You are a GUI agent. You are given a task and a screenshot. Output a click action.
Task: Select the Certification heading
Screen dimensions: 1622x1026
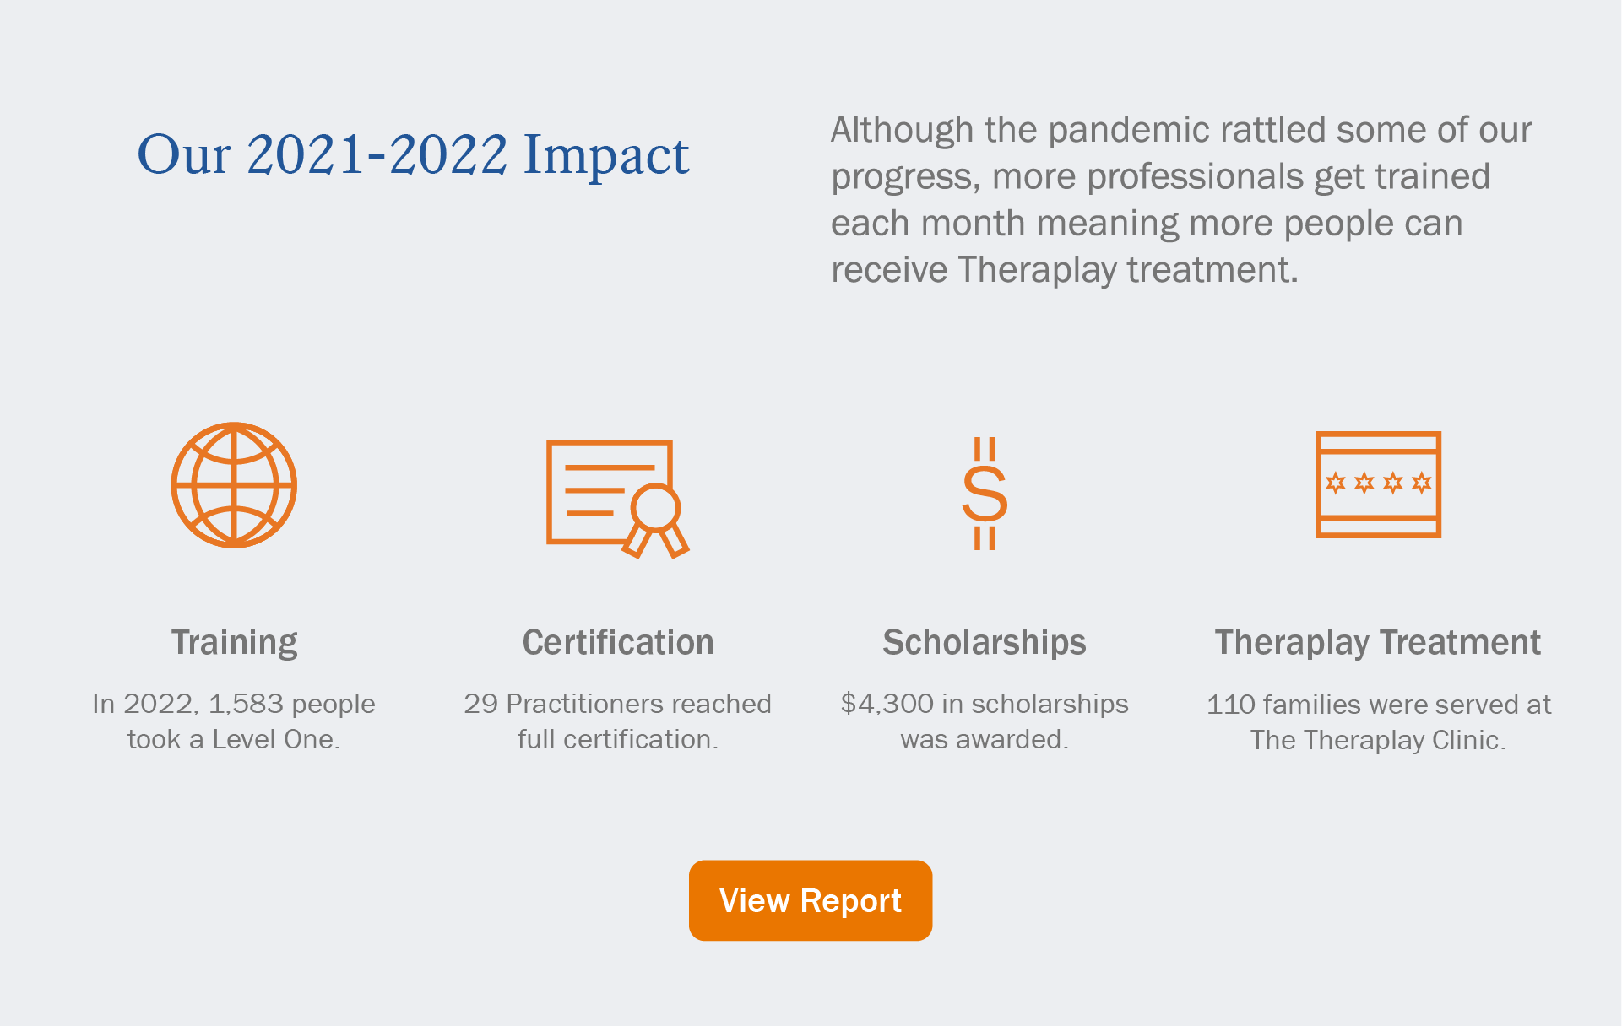click(x=618, y=643)
